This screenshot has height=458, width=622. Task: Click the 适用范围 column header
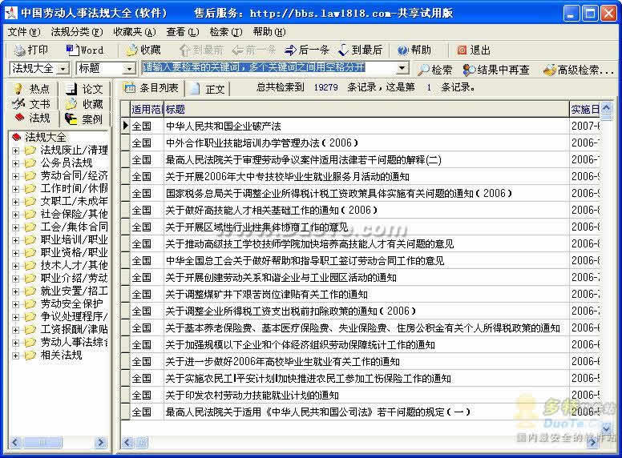[147, 109]
